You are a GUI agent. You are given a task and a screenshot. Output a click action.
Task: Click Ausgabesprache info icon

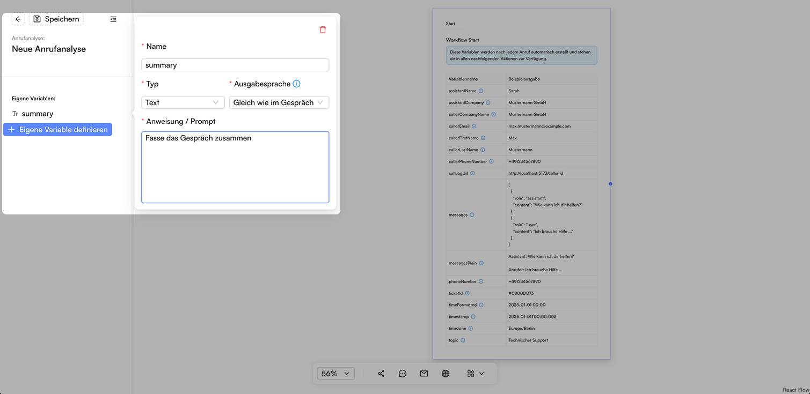(296, 84)
